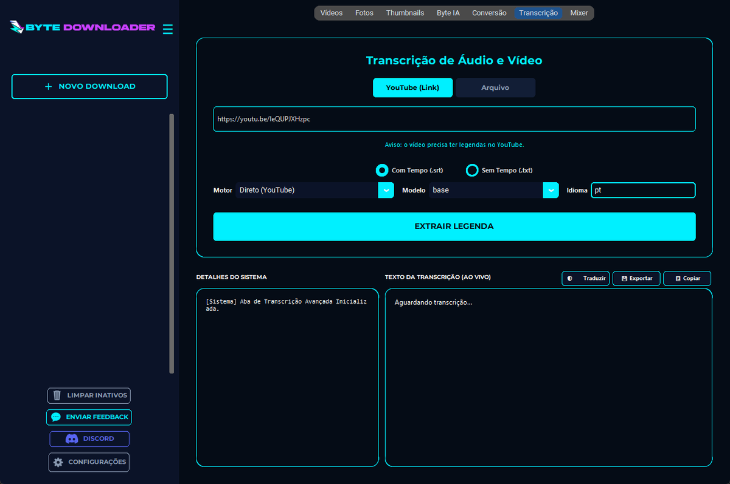Click the system log line "[Sistema] Aba de Transcrição"
The image size is (730, 484).
(287, 305)
